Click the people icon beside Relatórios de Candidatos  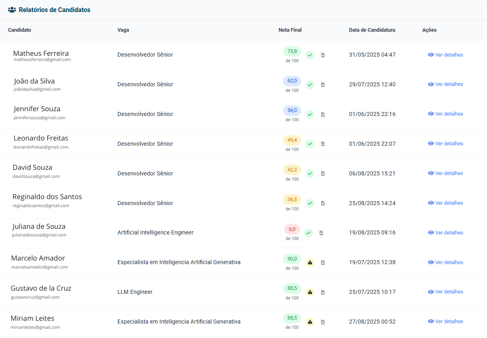pos(12,10)
